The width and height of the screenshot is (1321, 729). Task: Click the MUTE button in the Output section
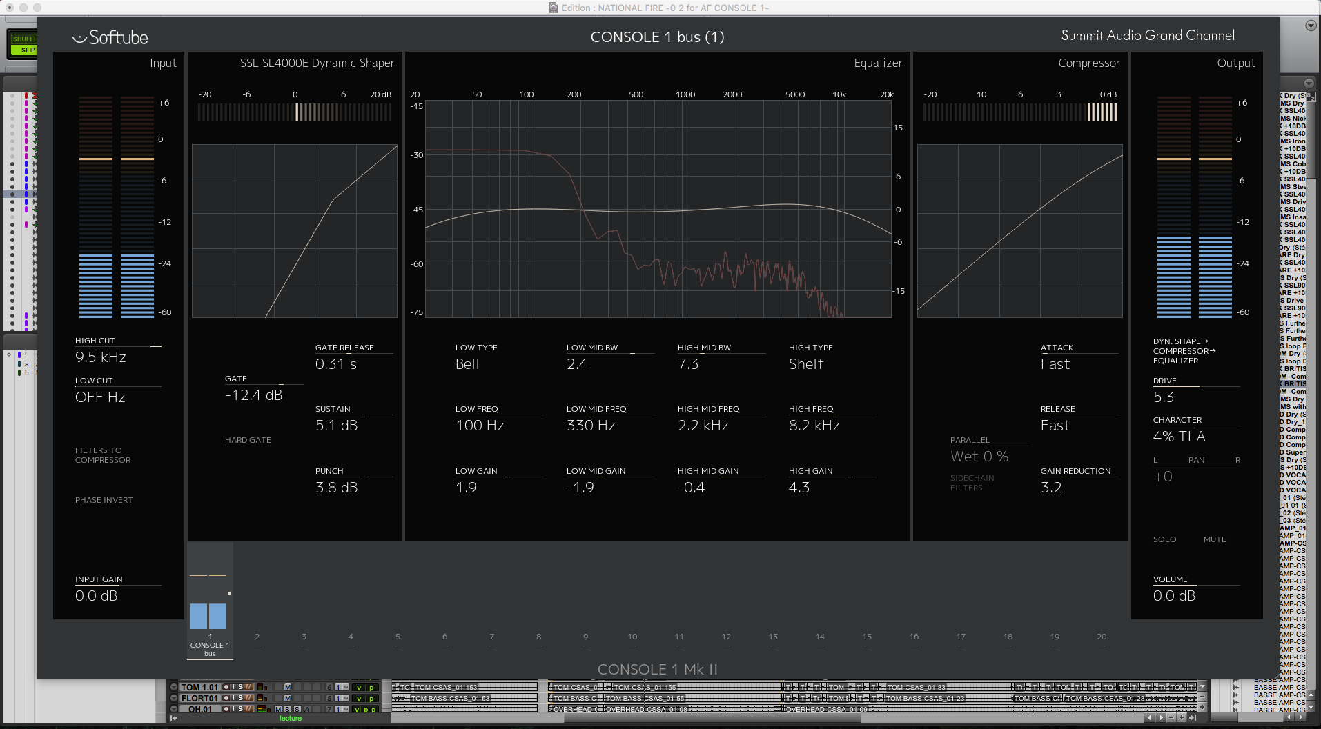pos(1215,539)
